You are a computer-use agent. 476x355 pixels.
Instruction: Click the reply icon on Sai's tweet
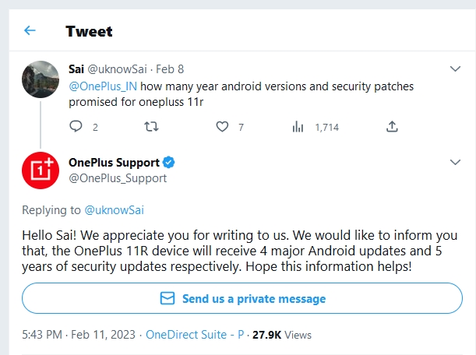pos(76,127)
